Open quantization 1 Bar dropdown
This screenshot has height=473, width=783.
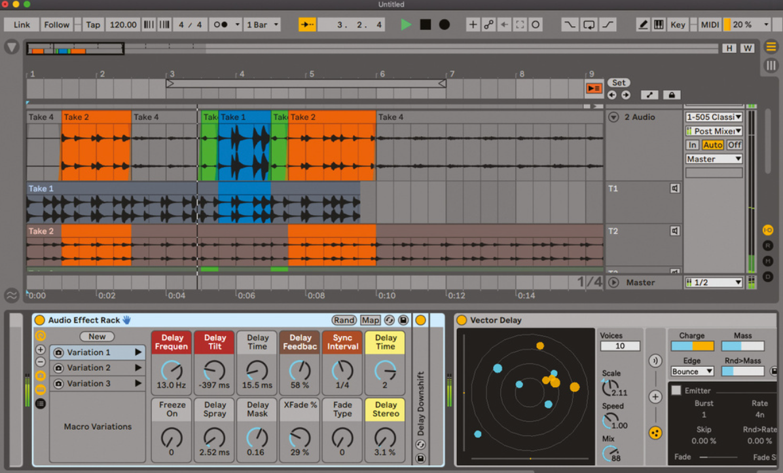tap(262, 24)
